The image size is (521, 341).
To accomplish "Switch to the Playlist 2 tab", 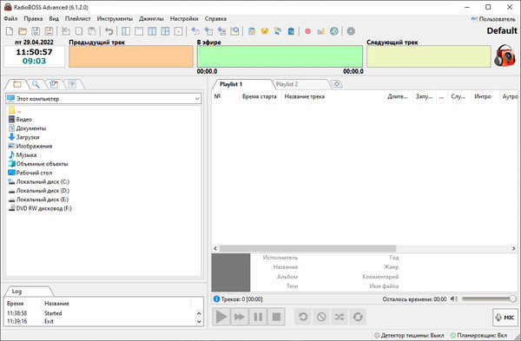I will 287,84.
